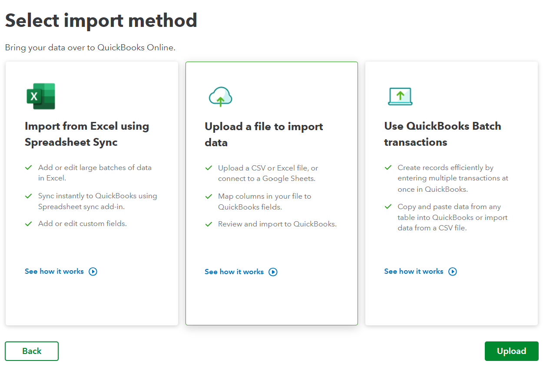Click checkmark beside 'Add or edit large batches'

click(x=29, y=167)
